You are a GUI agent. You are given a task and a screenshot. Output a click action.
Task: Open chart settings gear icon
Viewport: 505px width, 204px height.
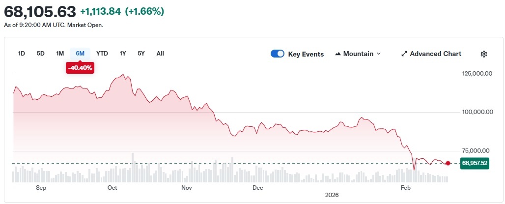[483, 54]
